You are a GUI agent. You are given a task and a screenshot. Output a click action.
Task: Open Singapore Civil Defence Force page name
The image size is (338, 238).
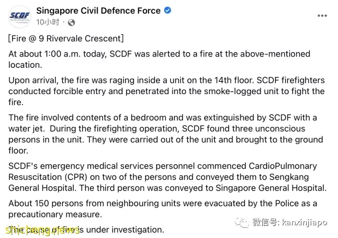click(98, 11)
